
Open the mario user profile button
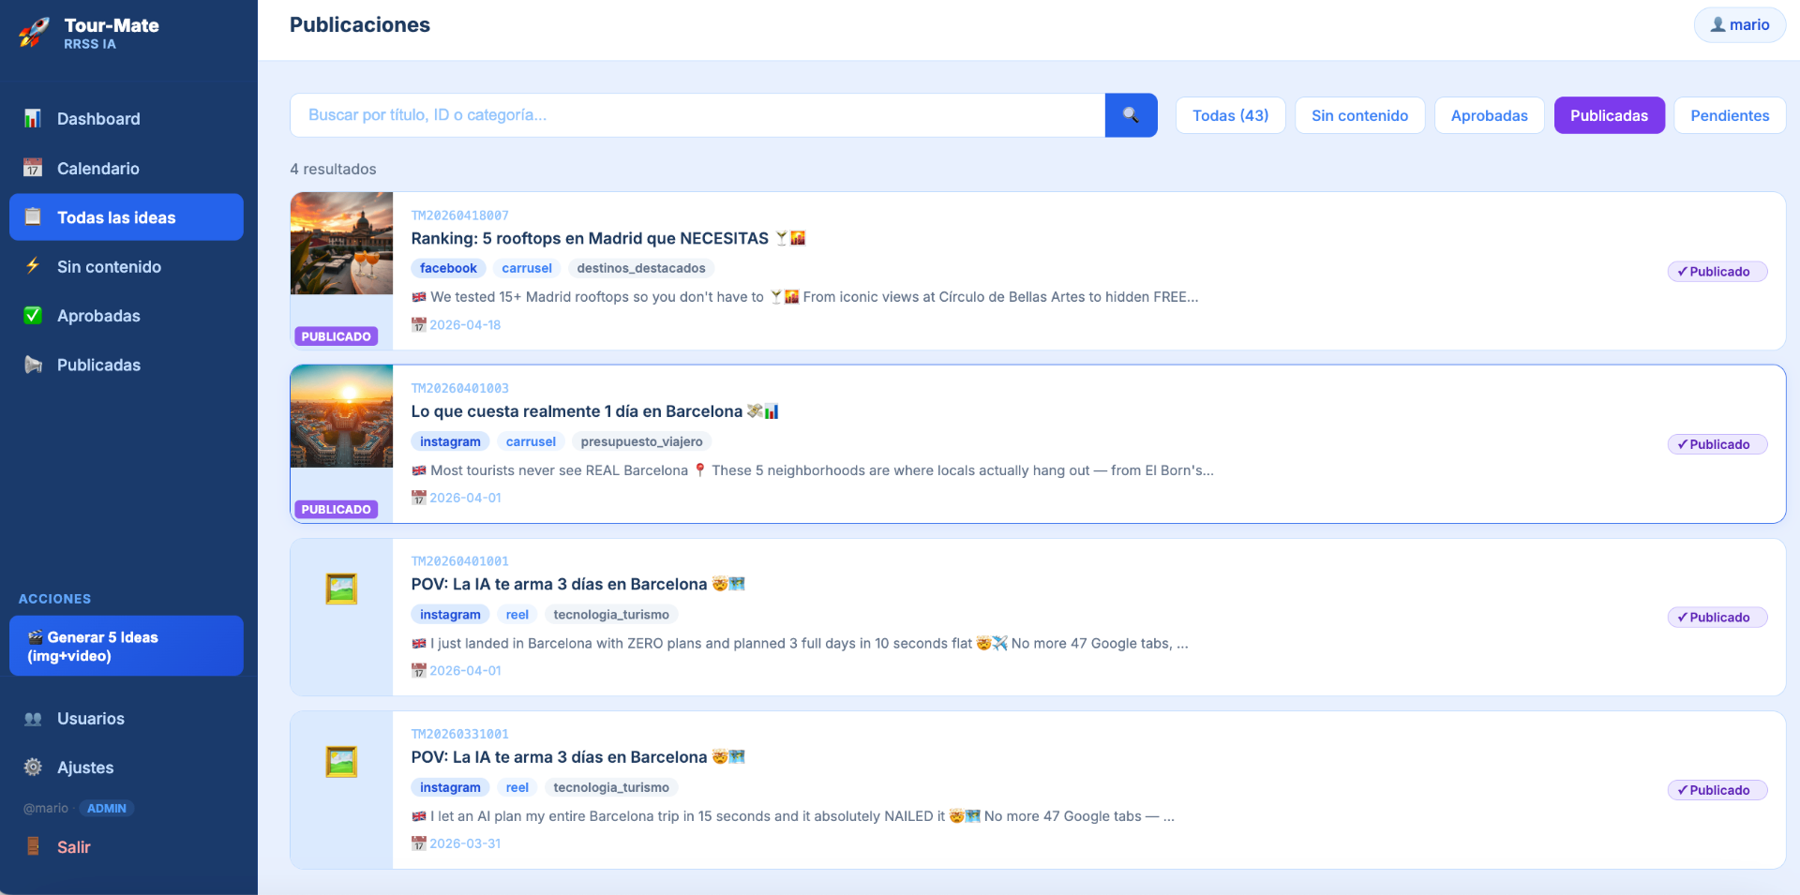(x=1739, y=24)
